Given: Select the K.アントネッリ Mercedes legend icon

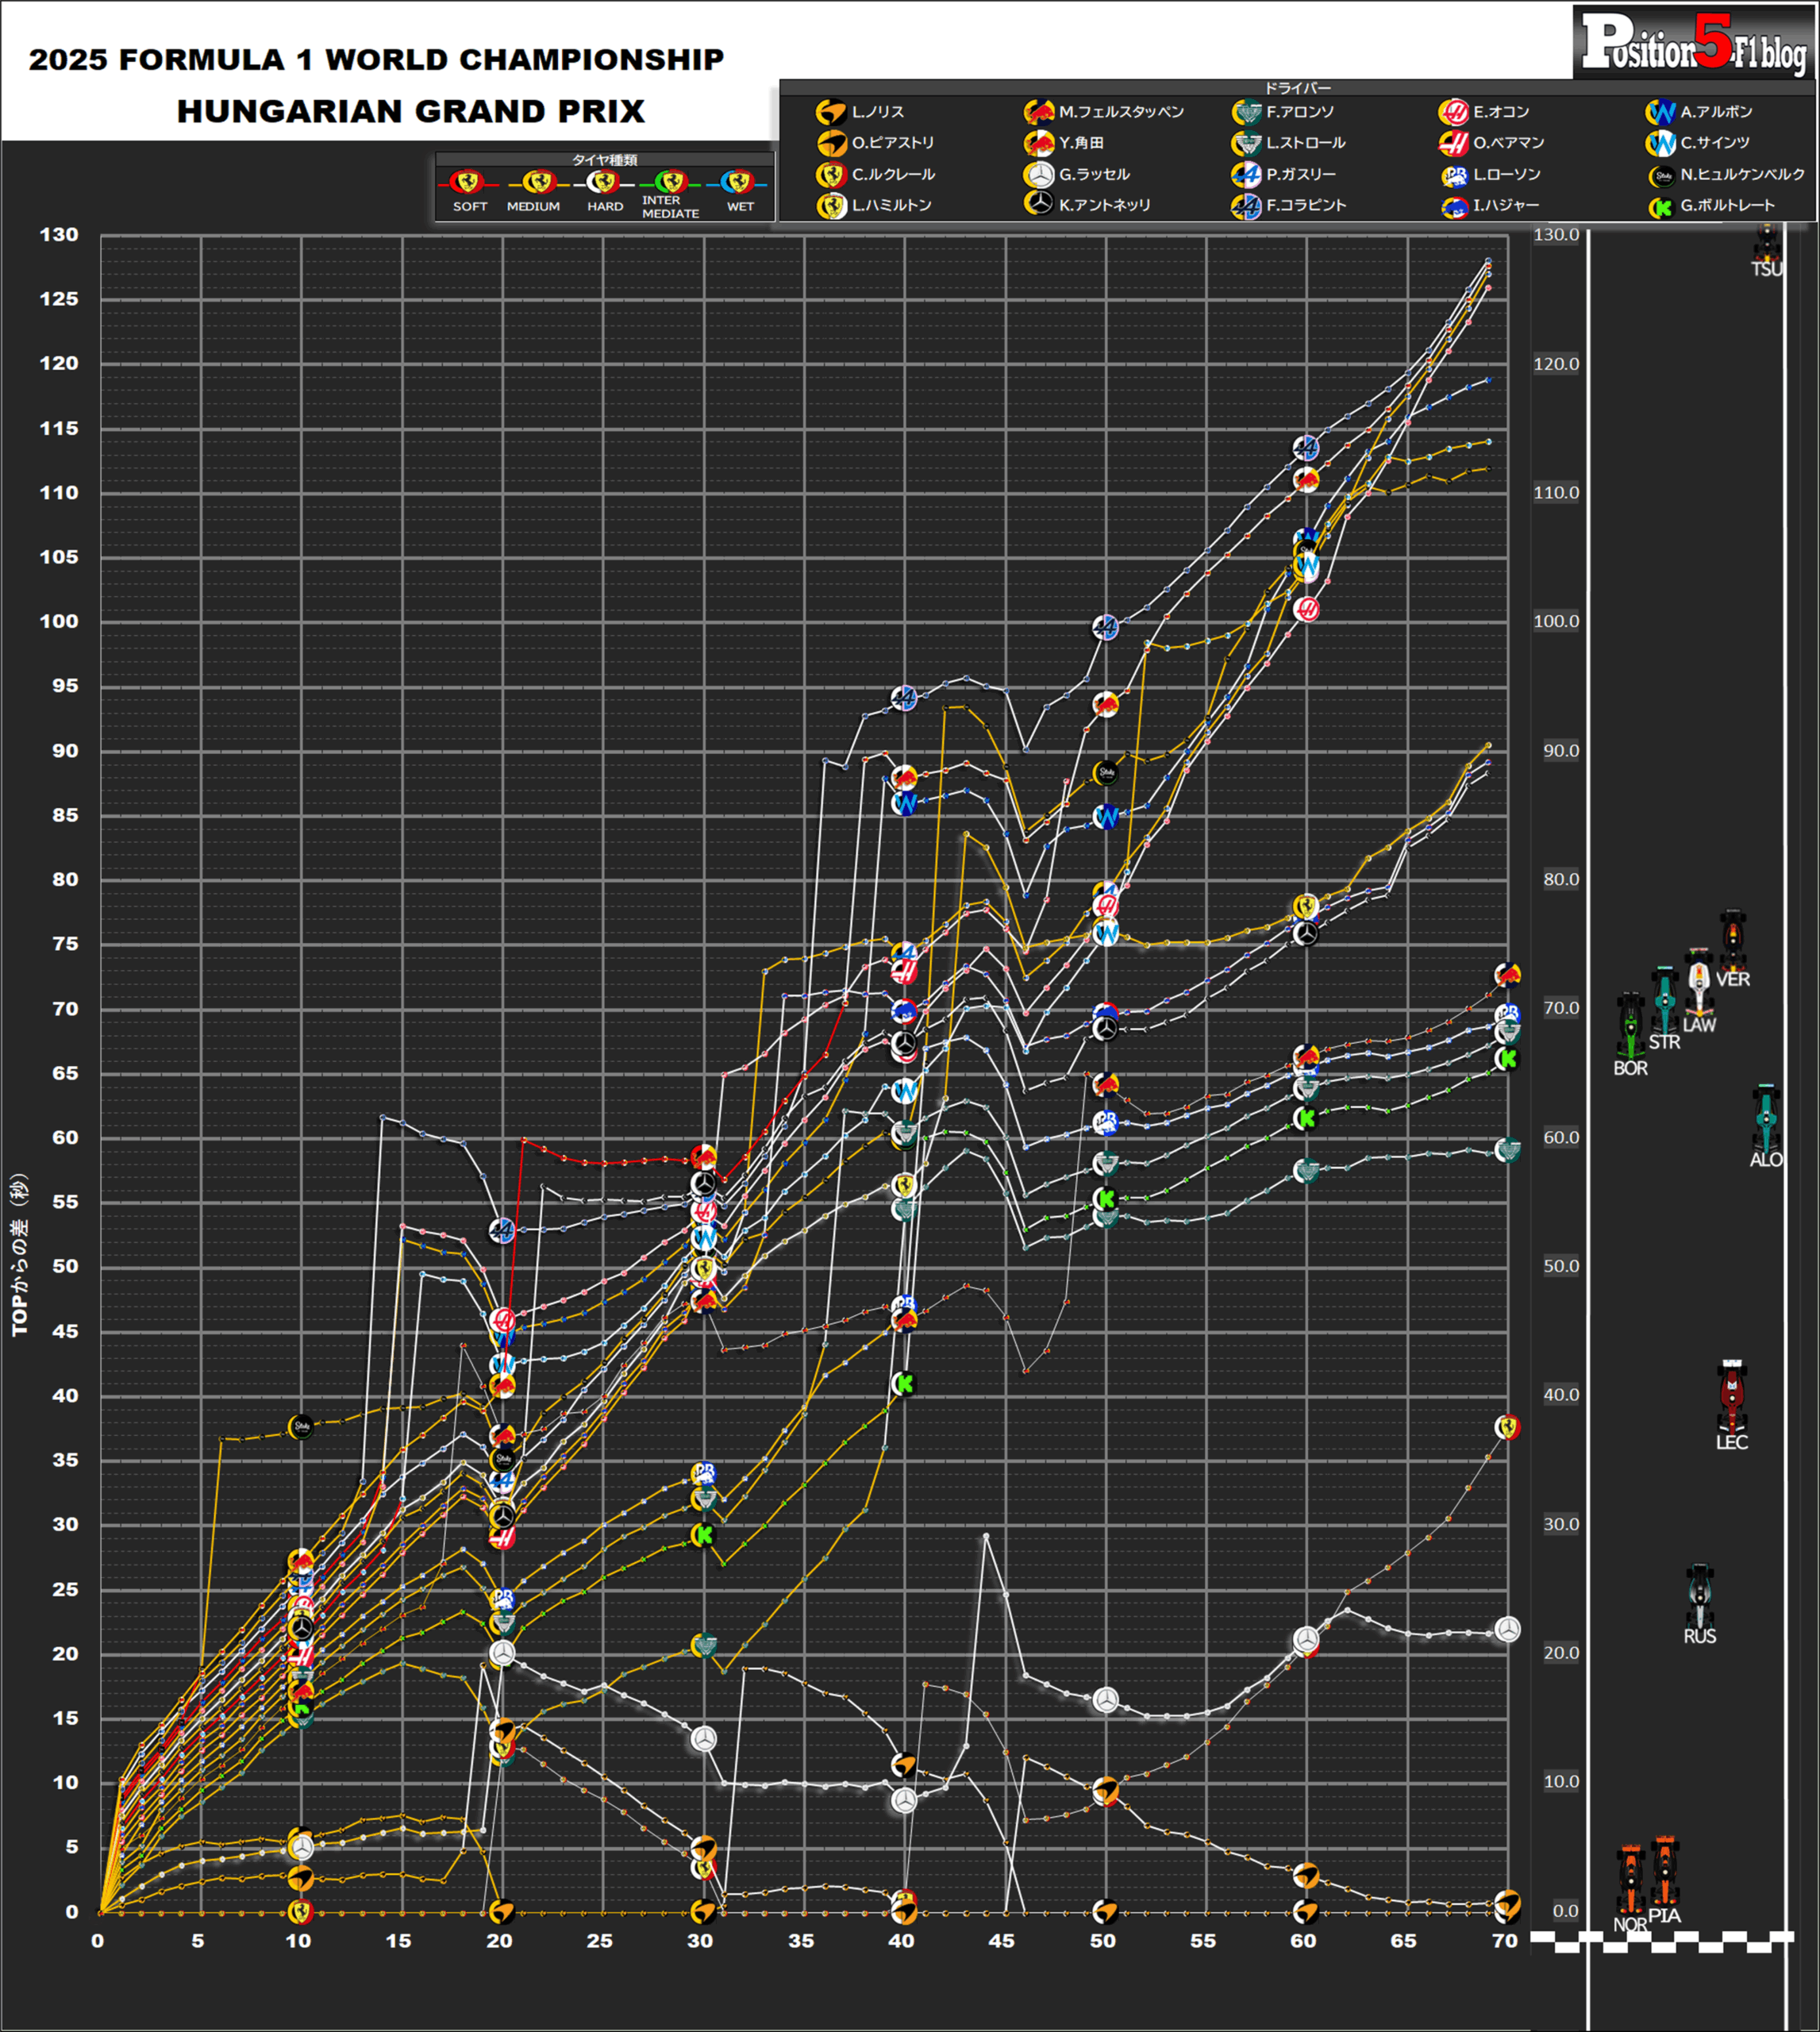Looking at the screenshot, I should [1039, 205].
